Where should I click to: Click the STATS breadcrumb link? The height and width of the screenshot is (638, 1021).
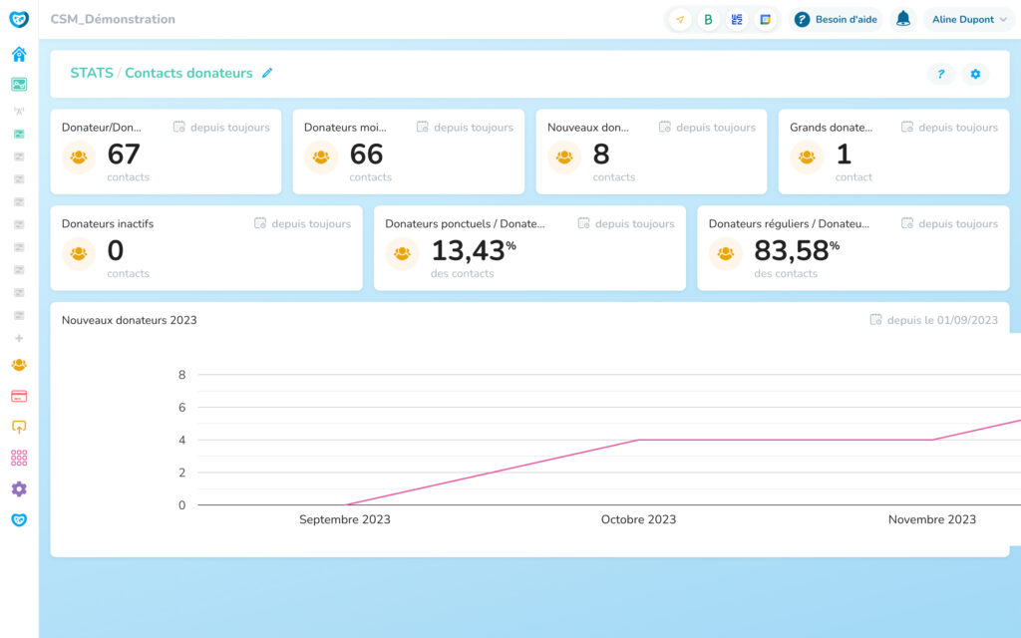91,73
